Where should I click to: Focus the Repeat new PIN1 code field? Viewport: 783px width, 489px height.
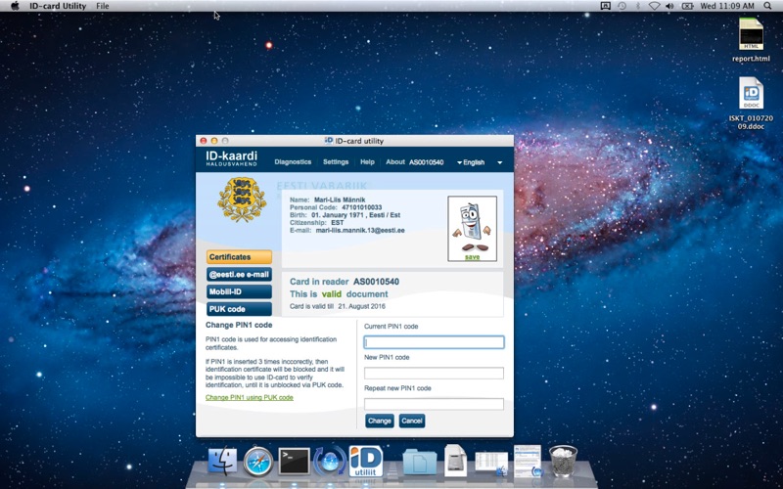(x=434, y=404)
